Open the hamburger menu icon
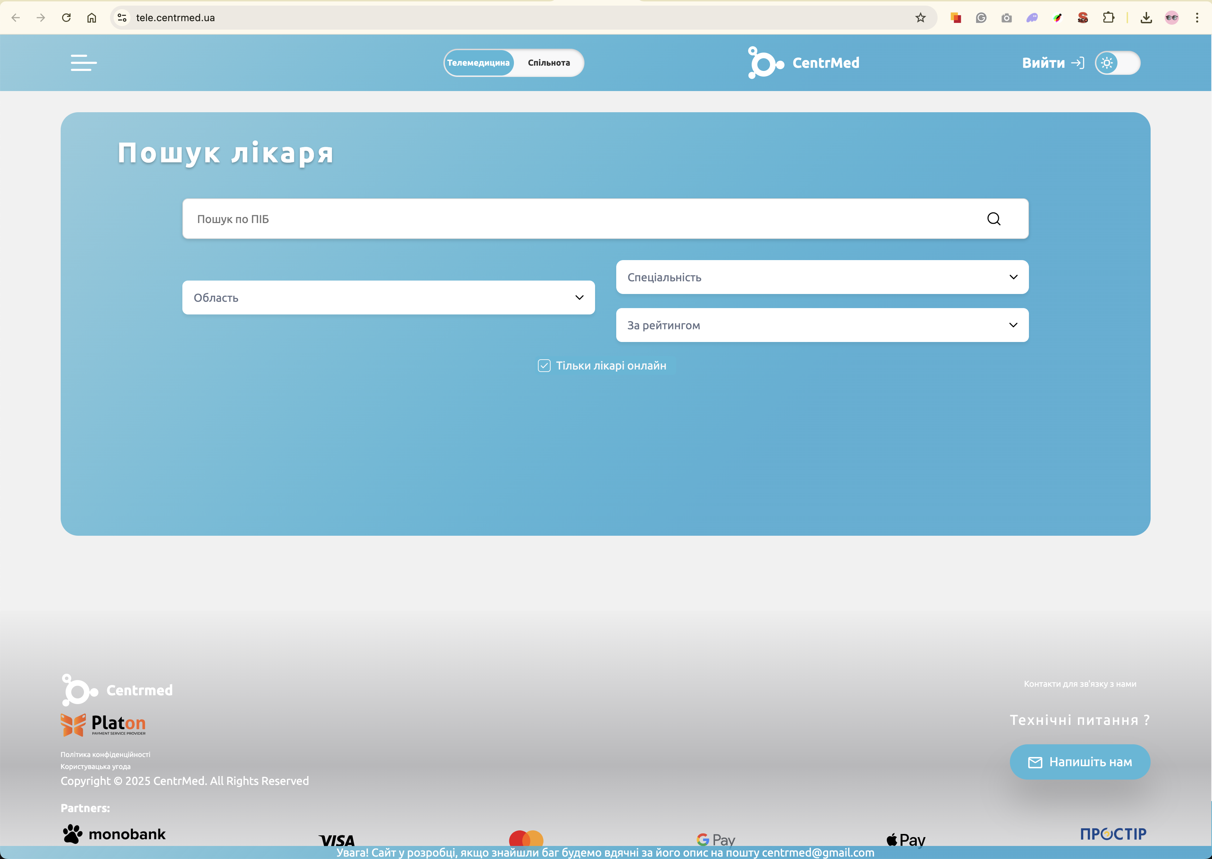Viewport: 1212px width, 859px height. click(84, 62)
